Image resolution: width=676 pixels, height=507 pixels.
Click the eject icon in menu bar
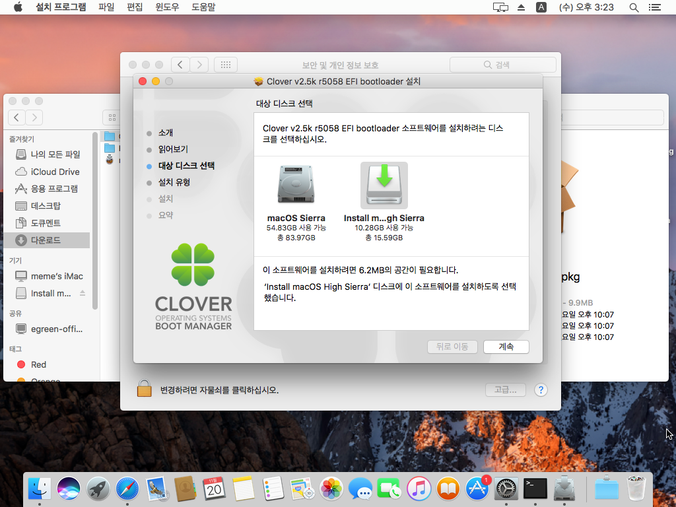pos(522,7)
